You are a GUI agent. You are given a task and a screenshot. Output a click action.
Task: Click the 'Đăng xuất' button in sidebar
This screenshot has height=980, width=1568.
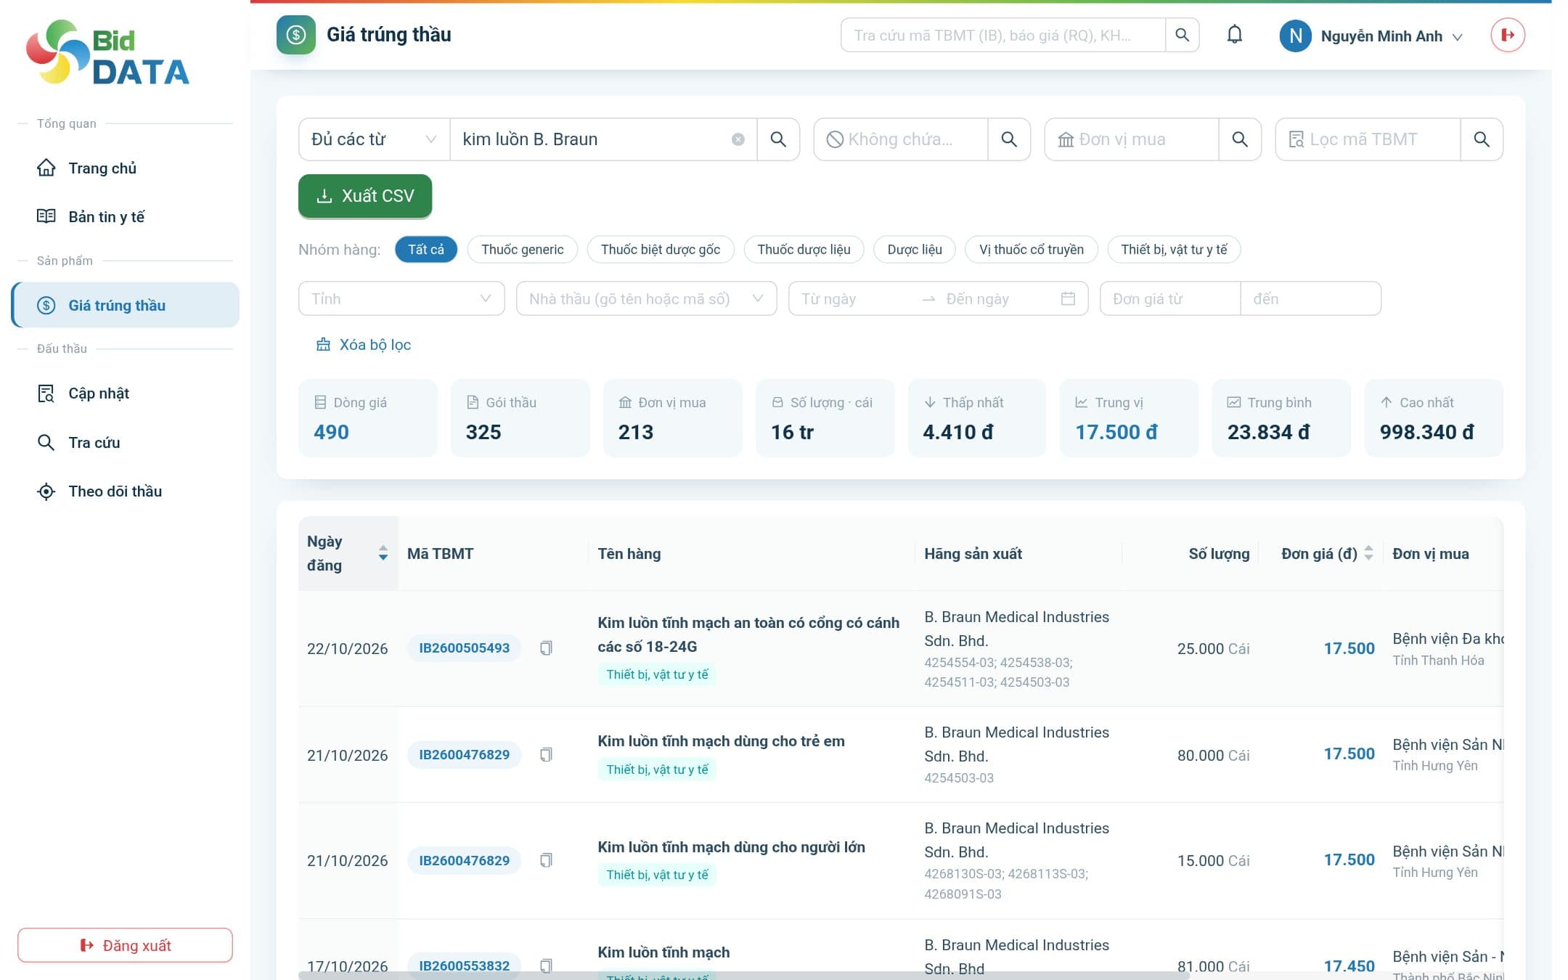coord(125,945)
